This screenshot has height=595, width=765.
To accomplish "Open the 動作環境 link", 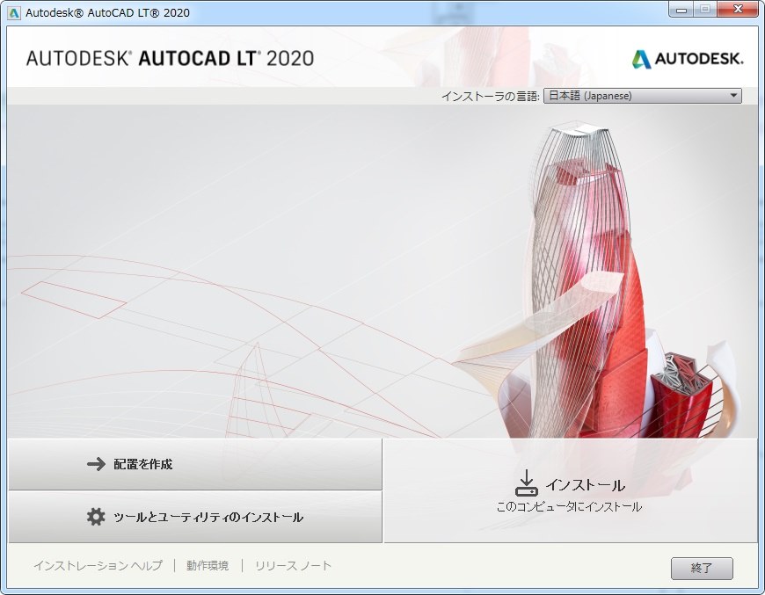I will tap(208, 566).
